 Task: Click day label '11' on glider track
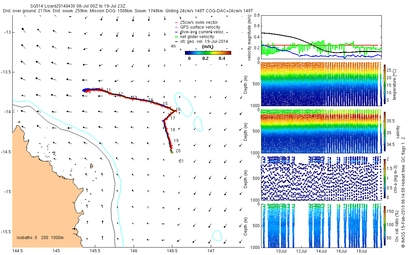click(108, 90)
